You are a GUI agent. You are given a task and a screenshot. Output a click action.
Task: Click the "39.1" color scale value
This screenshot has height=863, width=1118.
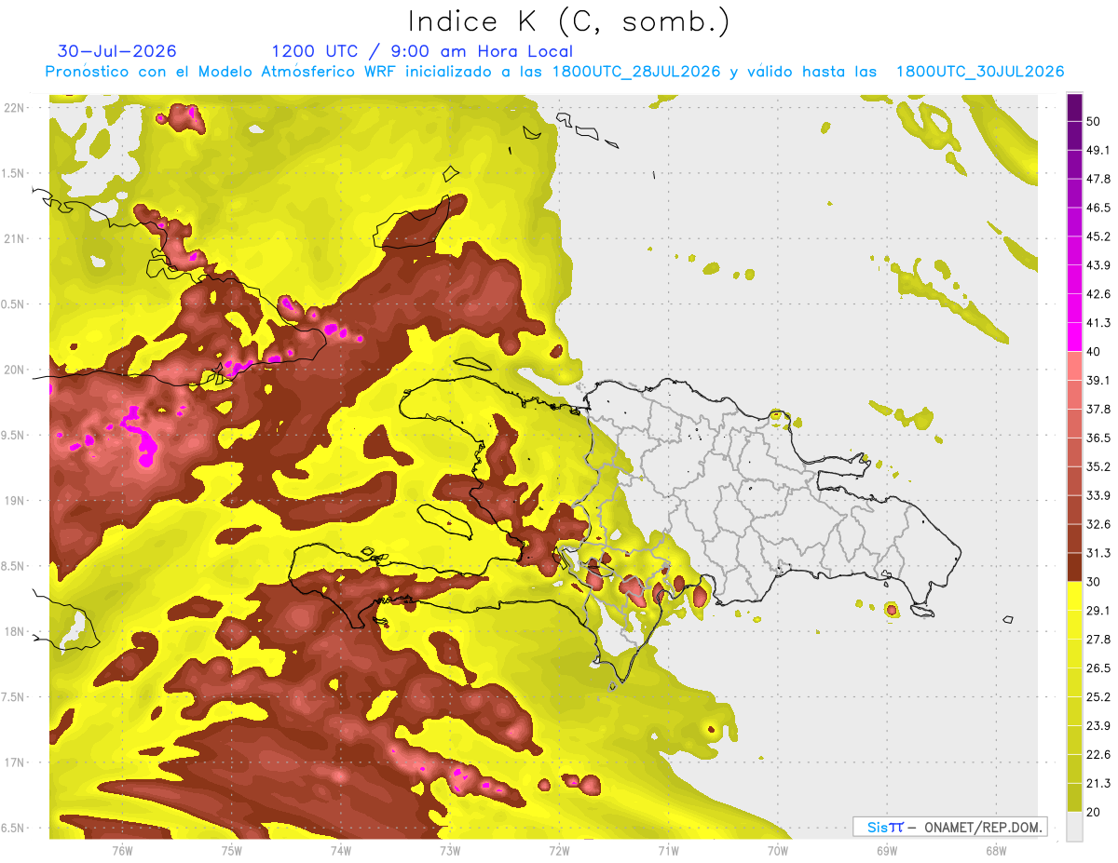coord(1098,381)
